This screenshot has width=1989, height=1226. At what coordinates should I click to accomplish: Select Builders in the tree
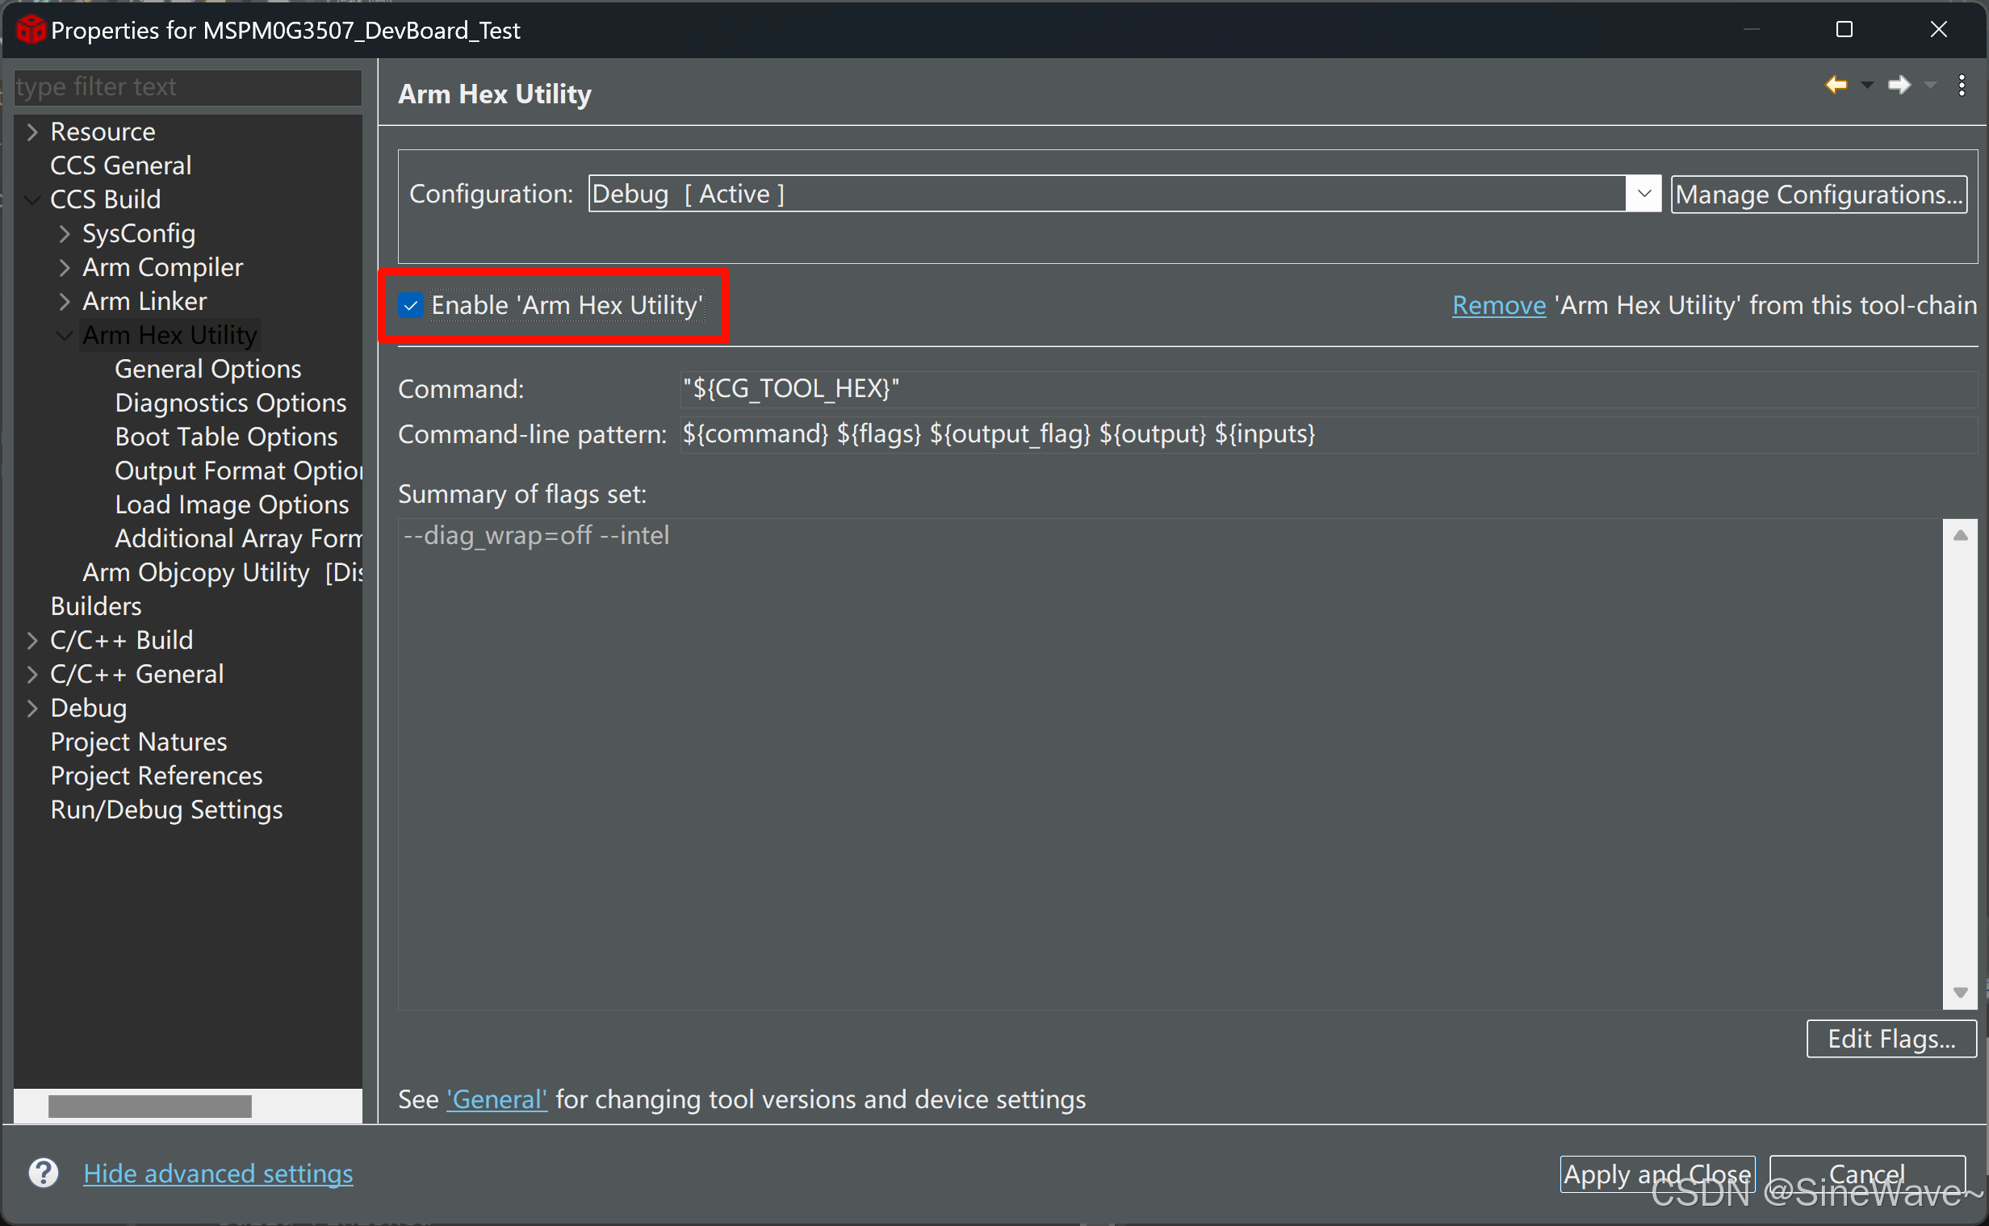(x=96, y=606)
